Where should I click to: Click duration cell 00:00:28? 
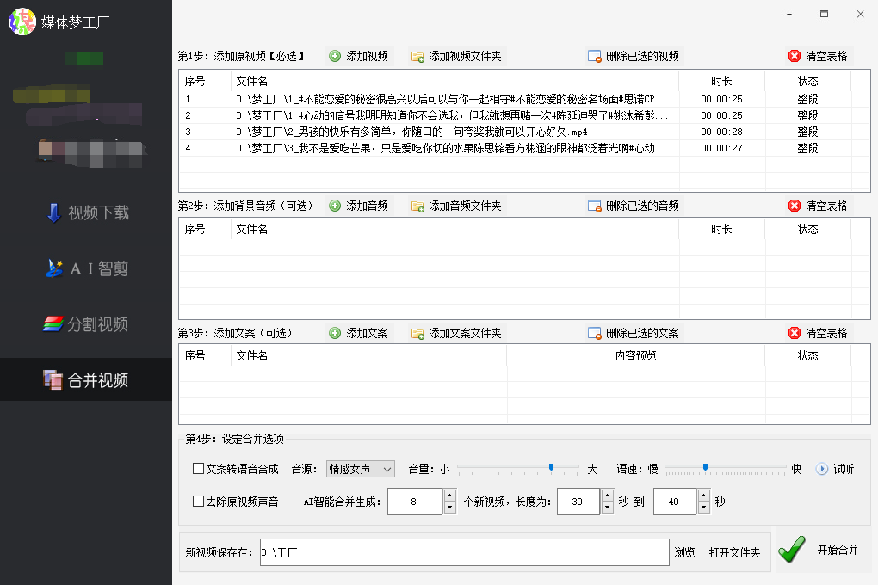pyautogui.click(x=721, y=132)
